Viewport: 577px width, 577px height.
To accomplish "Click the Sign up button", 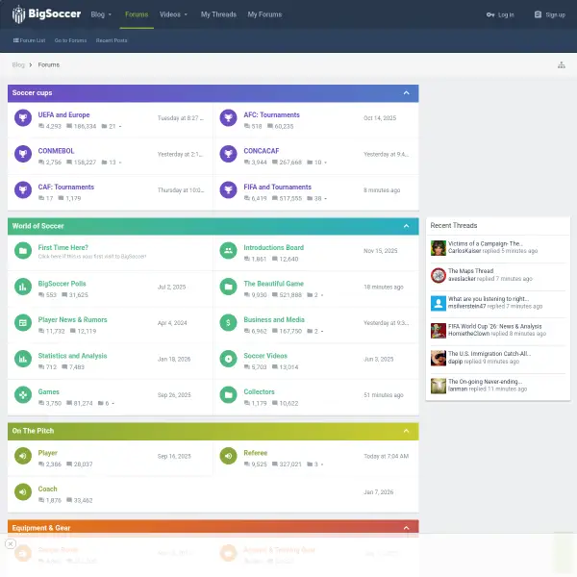I will pos(550,14).
